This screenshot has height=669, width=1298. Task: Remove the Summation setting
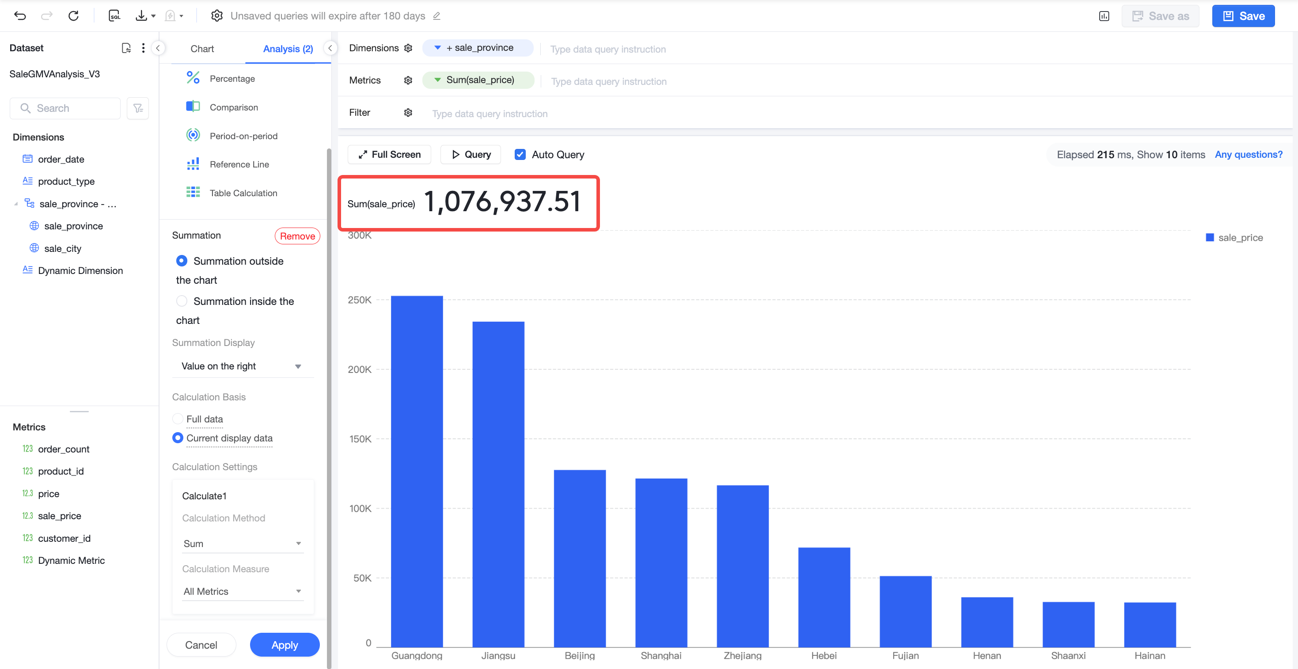coord(297,236)
